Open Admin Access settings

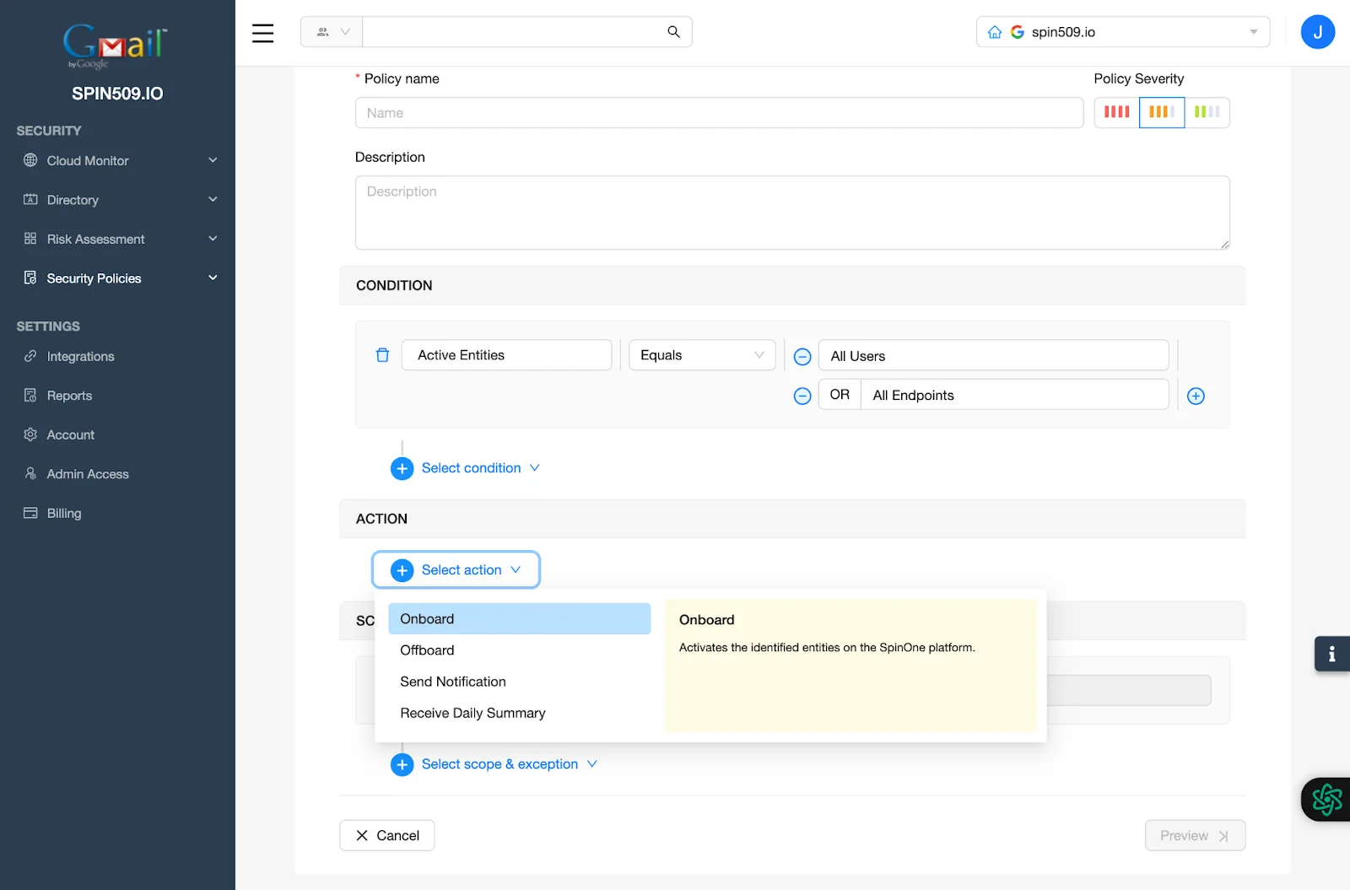86,473
